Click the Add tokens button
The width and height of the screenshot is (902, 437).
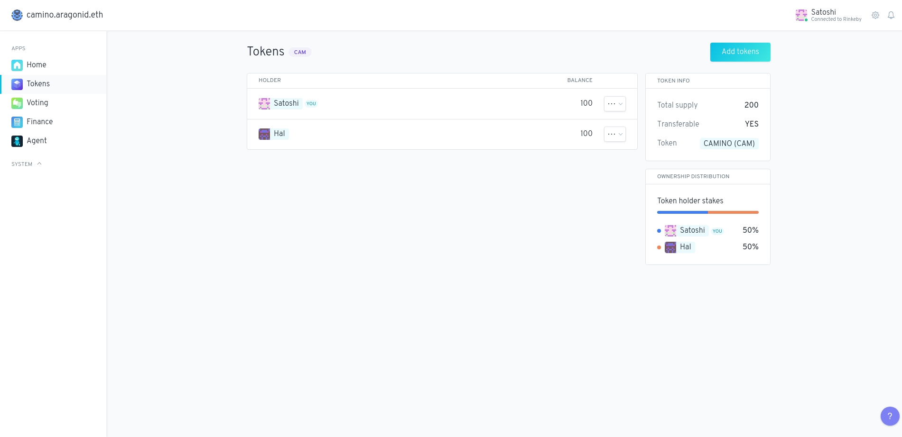740,52
